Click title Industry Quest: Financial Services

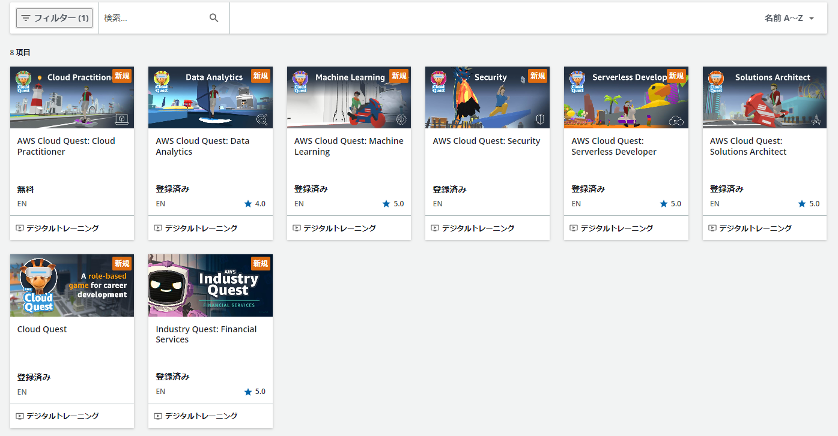[206, 334]
